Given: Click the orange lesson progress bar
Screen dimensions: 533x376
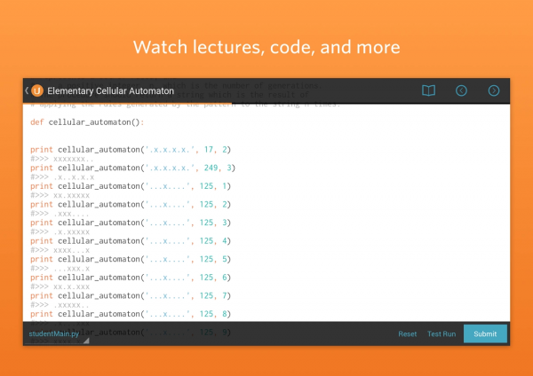Looking at the screenshot, I should pyautogui.click(x=127, y=103).
